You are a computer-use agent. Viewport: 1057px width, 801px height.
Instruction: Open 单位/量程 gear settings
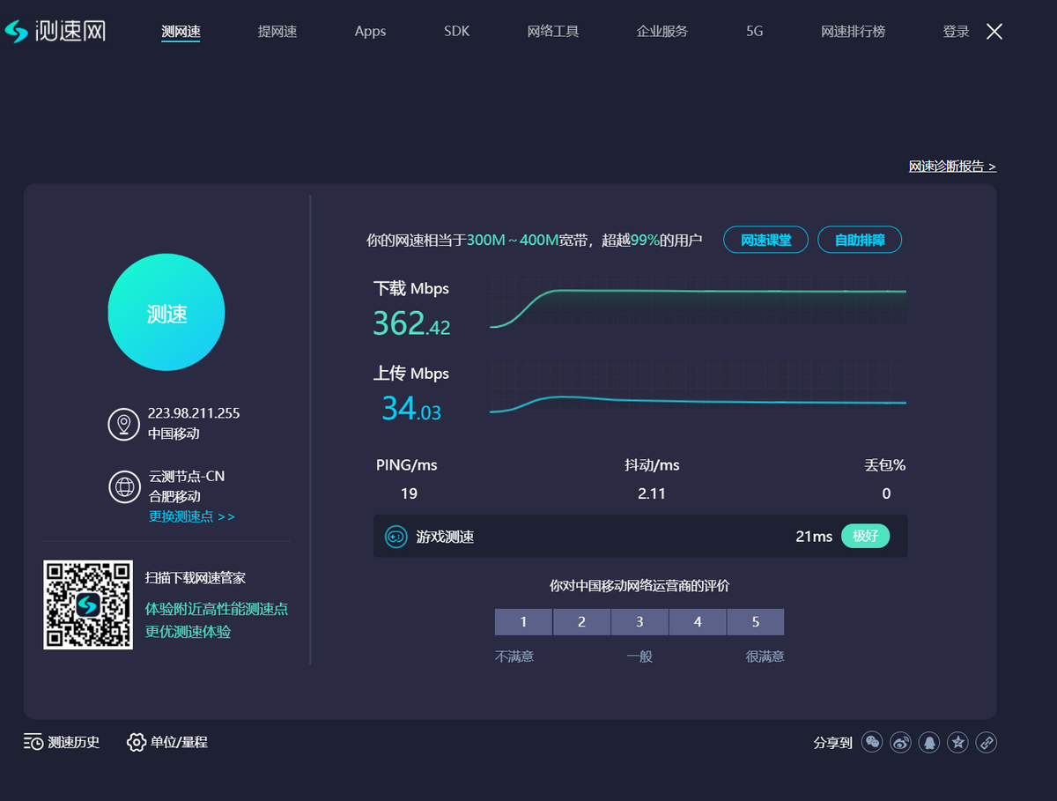[x=167, y=742]
